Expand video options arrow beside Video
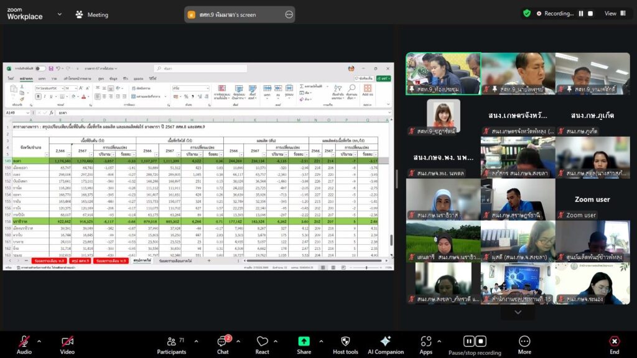The width and height of the screenshot is (637, 358). [x=83, y=341]
